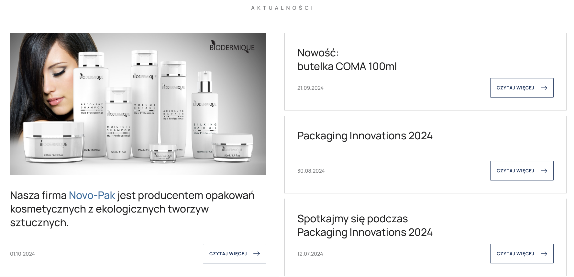The width and height of the screenshot is (574, 277).
Task: Select the date 21.09.2024
Action: click(310, 88)
